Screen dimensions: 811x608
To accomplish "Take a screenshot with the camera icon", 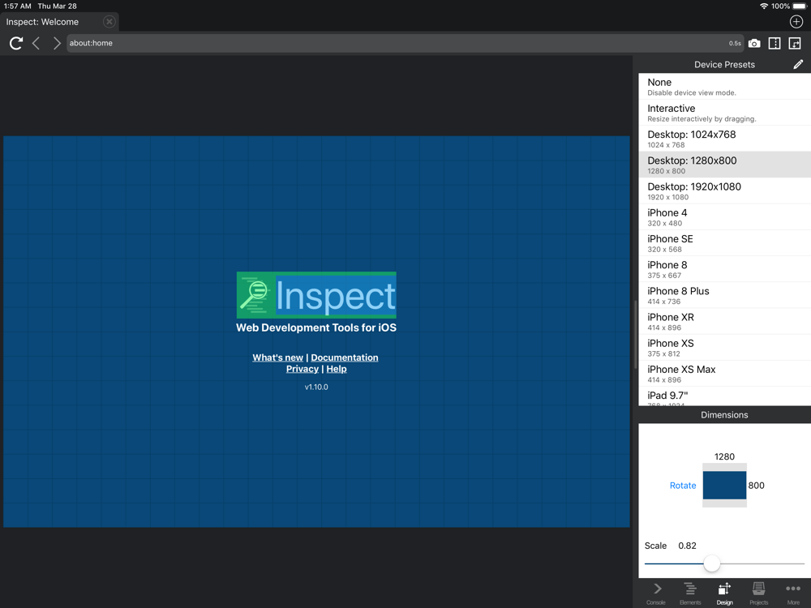I will point(754,44).
